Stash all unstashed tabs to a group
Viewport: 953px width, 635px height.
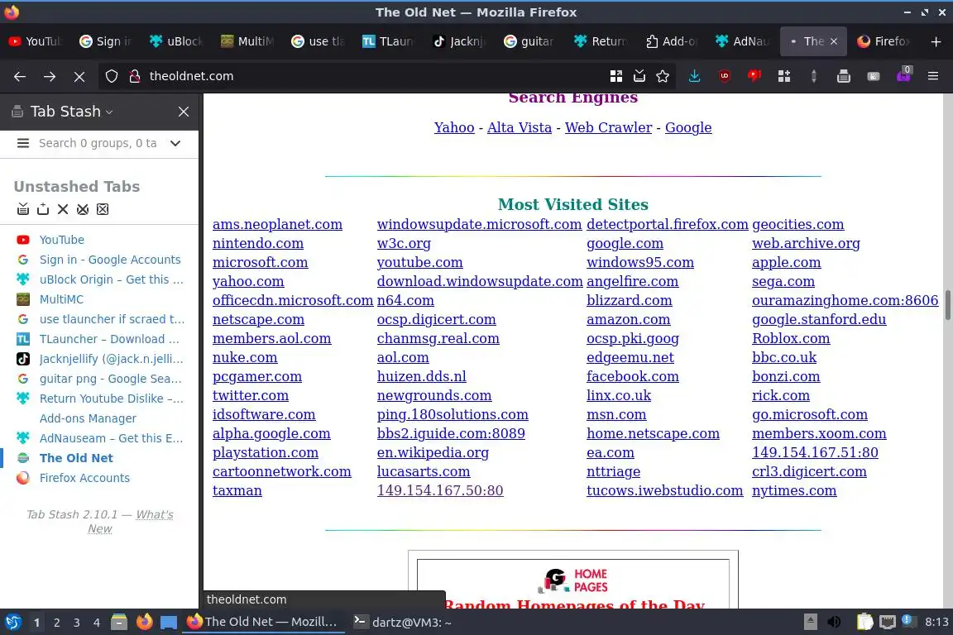click(23, 209)
